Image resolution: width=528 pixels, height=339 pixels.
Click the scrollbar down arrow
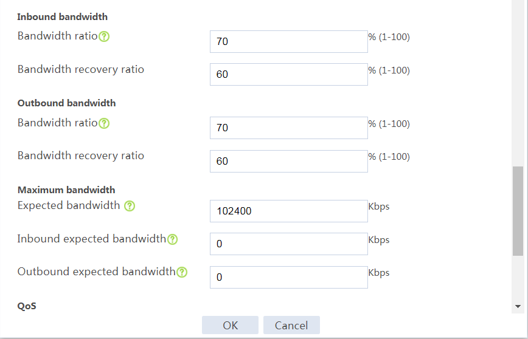point(518,306)
